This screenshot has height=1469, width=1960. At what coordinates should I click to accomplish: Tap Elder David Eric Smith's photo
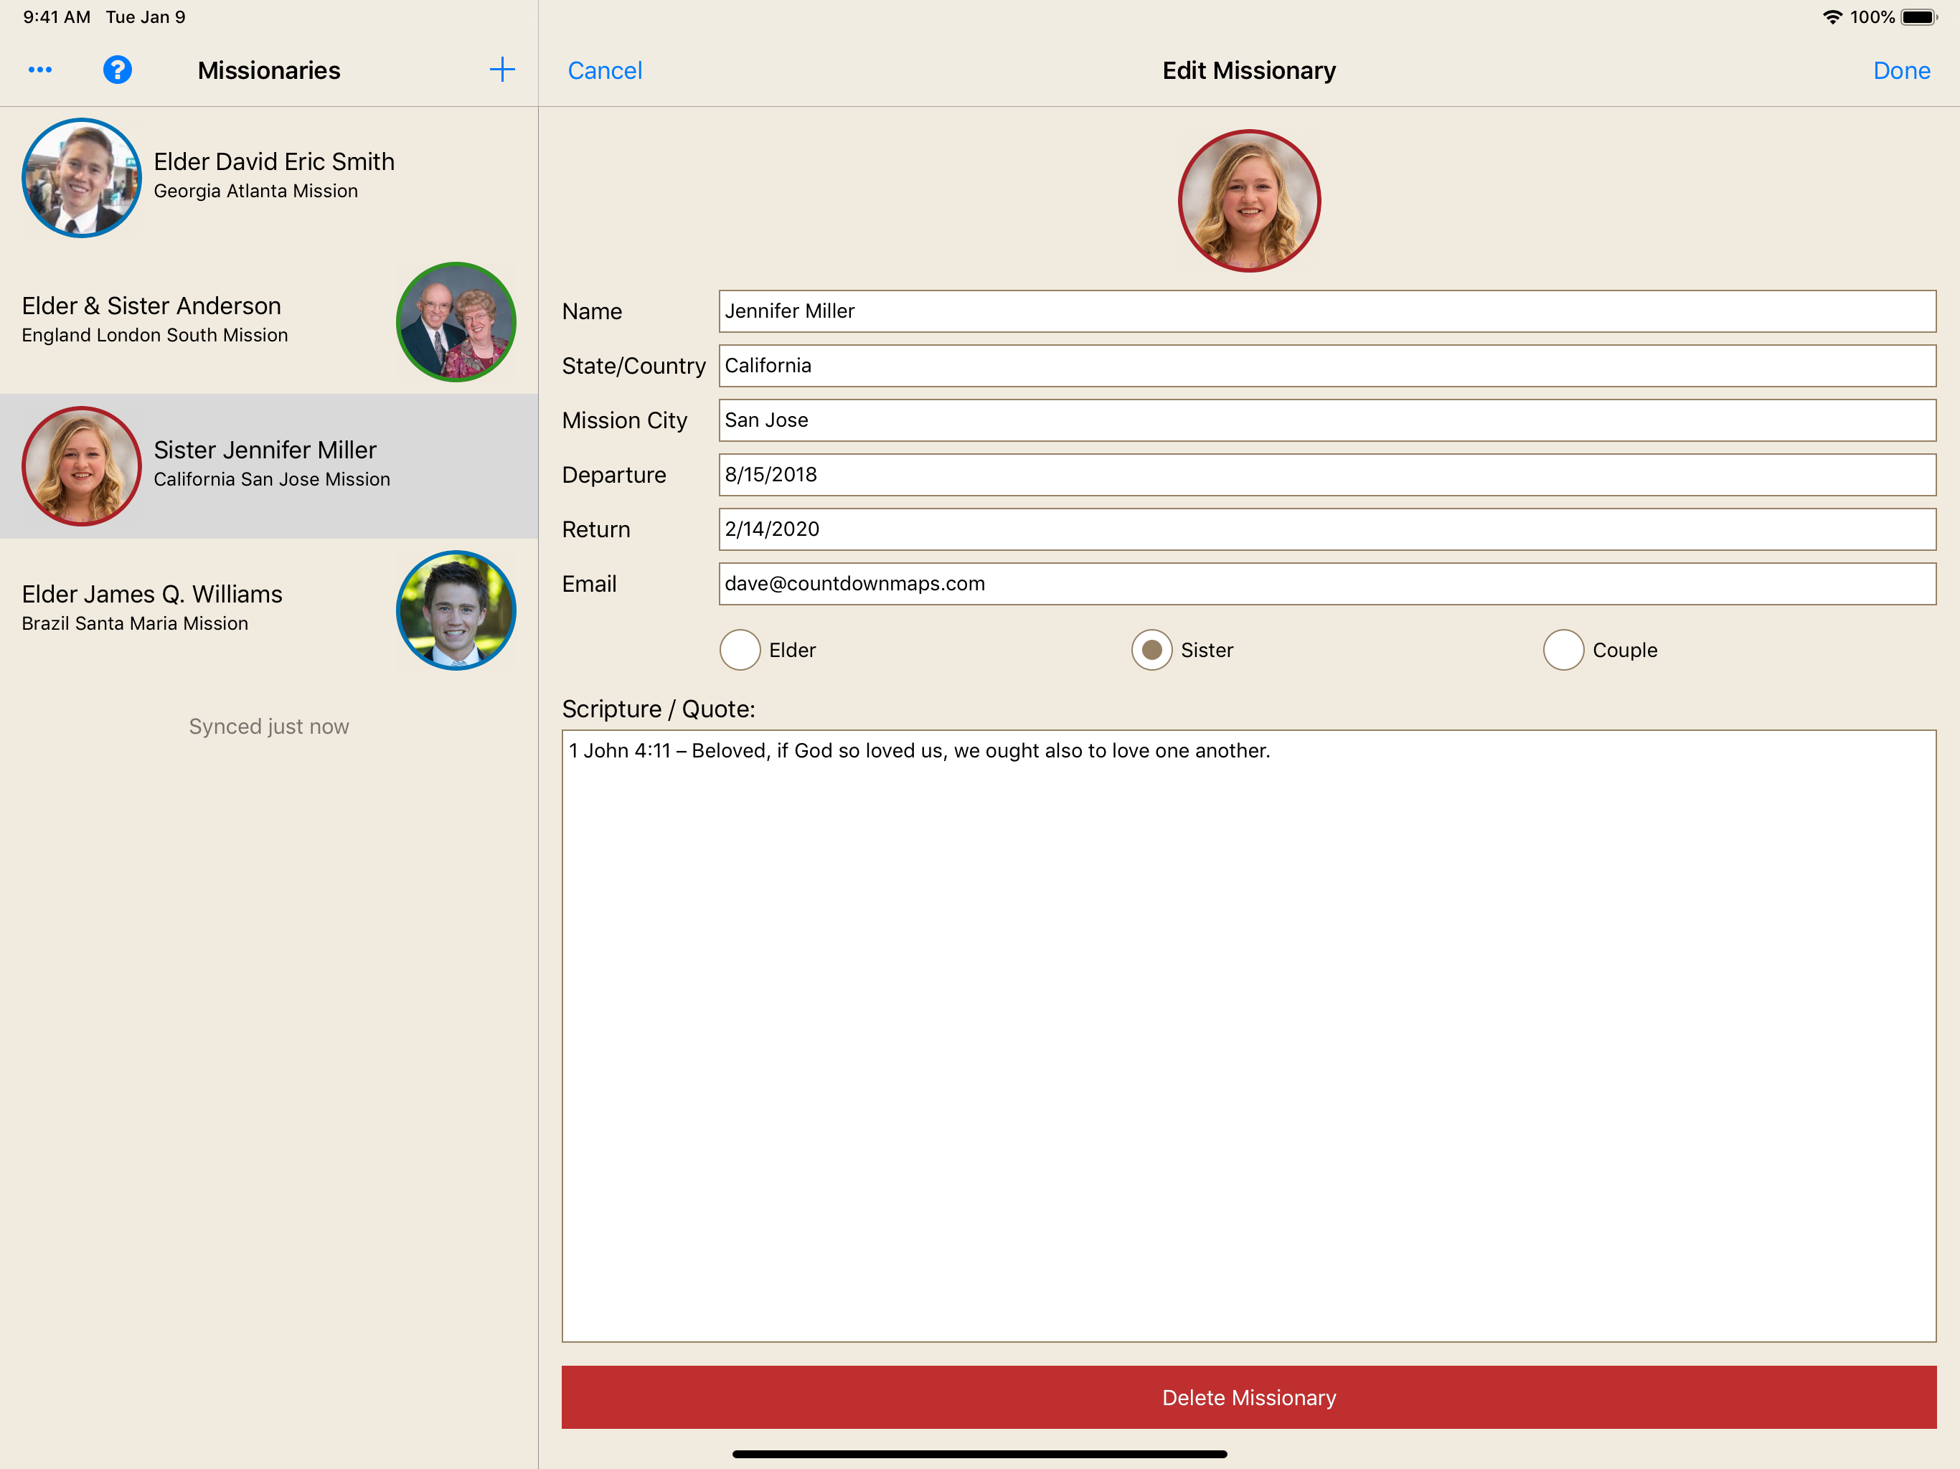(82, 177)
